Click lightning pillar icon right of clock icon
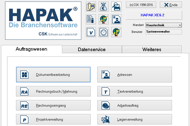The width and height of the screenshot is (190, 126). (x=116, y=32)
